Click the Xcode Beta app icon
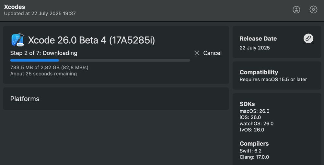The image size is (324, 165). tap(18, 40)
